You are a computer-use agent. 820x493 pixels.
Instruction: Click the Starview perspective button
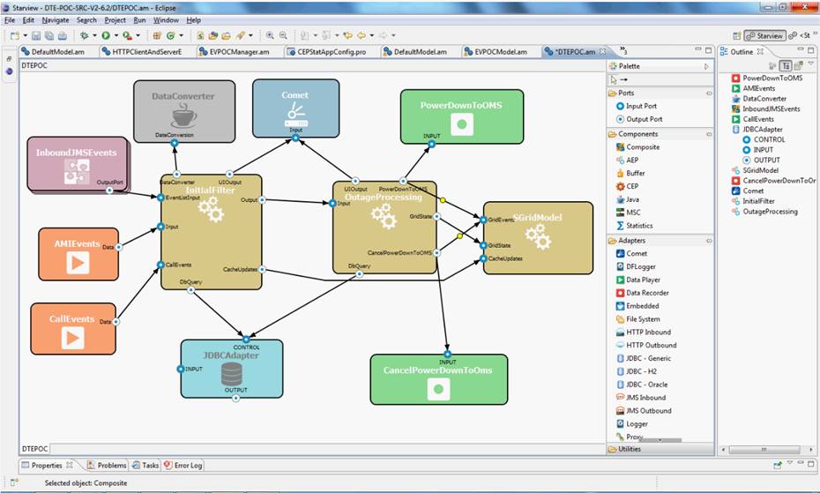click(764, 35)
